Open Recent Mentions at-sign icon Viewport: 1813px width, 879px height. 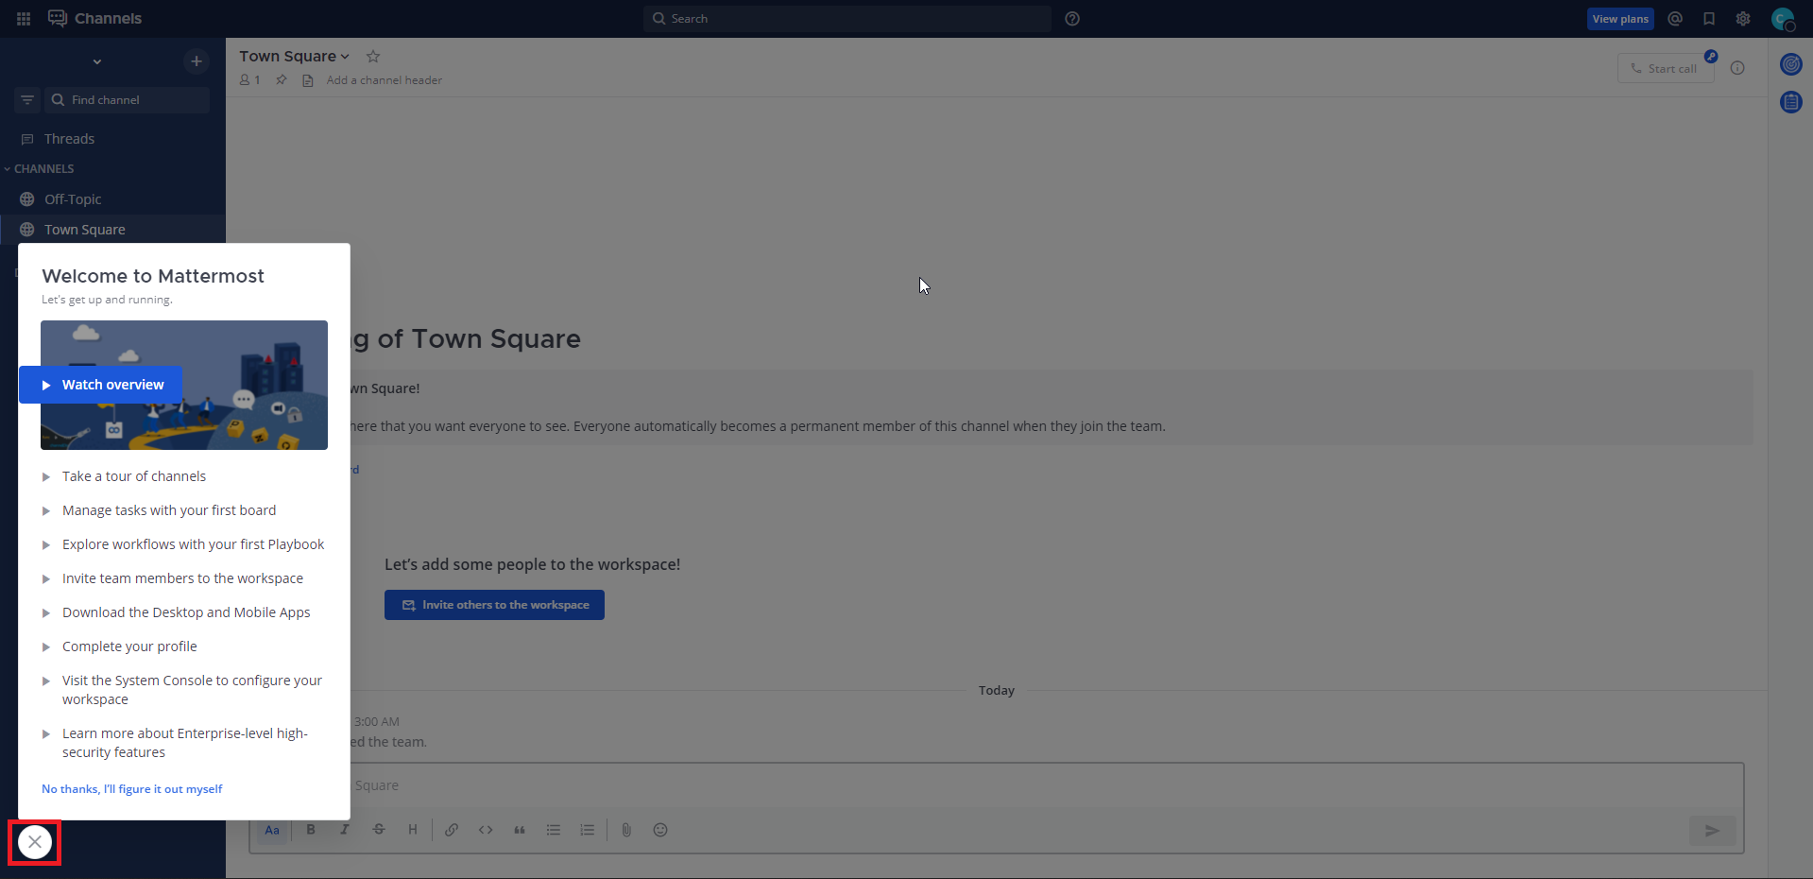(x=1675, y=19)
